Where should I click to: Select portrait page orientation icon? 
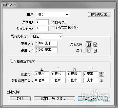89,44
